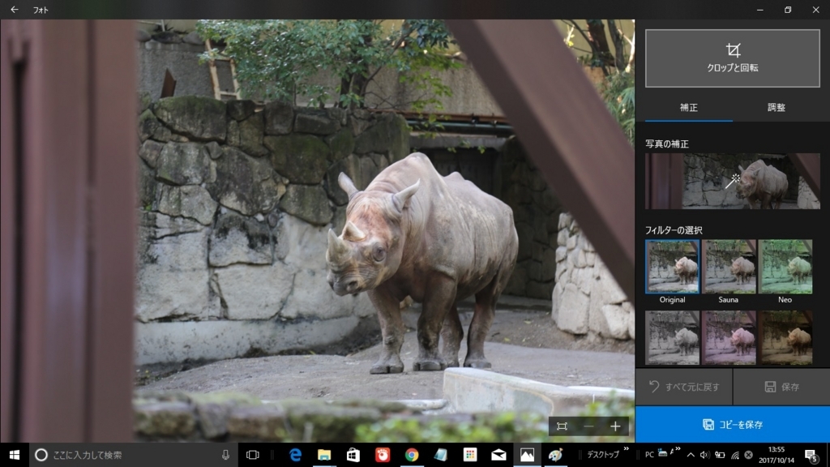Minimize the Photos window
Screen dimensions: 830x467
(x=760, y=10)
